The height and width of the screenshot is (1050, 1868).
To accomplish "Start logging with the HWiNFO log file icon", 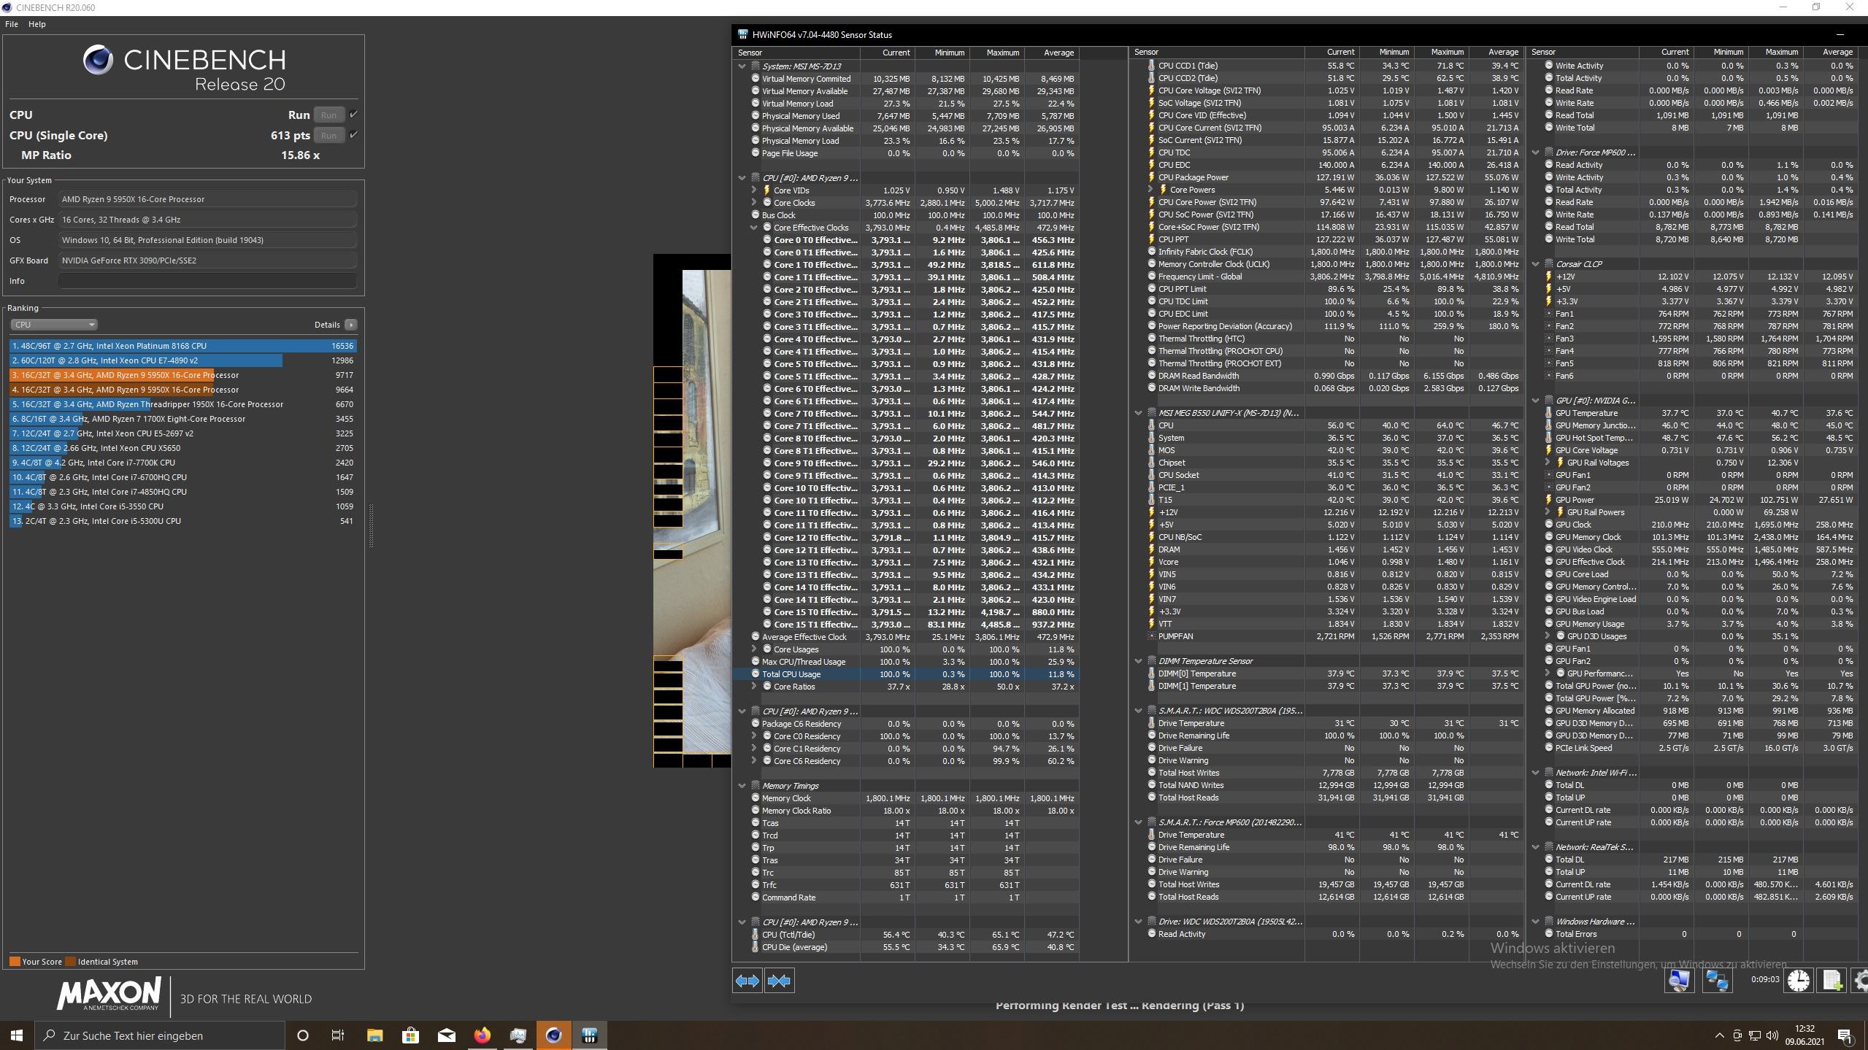I will (1832, 980).
